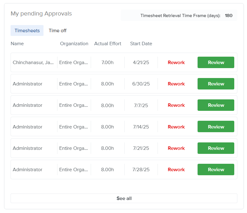Review the timesheet starting 6/30/25
247x213 pixels.
tap(216, 84)
